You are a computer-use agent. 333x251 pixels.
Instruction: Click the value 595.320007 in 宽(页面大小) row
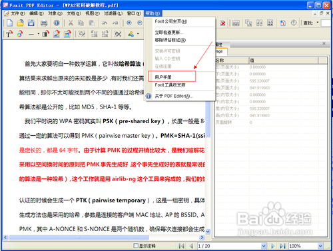pyautogui.click(x=260, y=81)
